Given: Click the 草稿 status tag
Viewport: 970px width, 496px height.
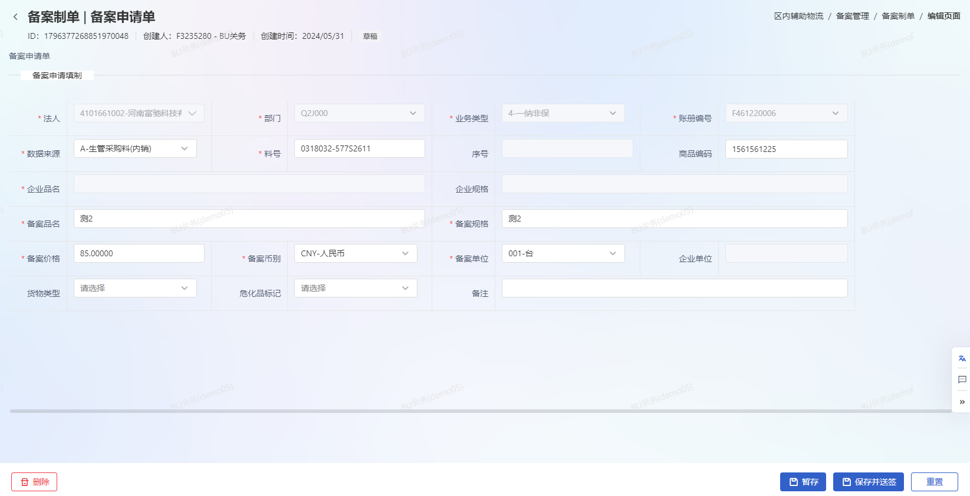Looking at the screenshot, I should (x=370, y=37).
